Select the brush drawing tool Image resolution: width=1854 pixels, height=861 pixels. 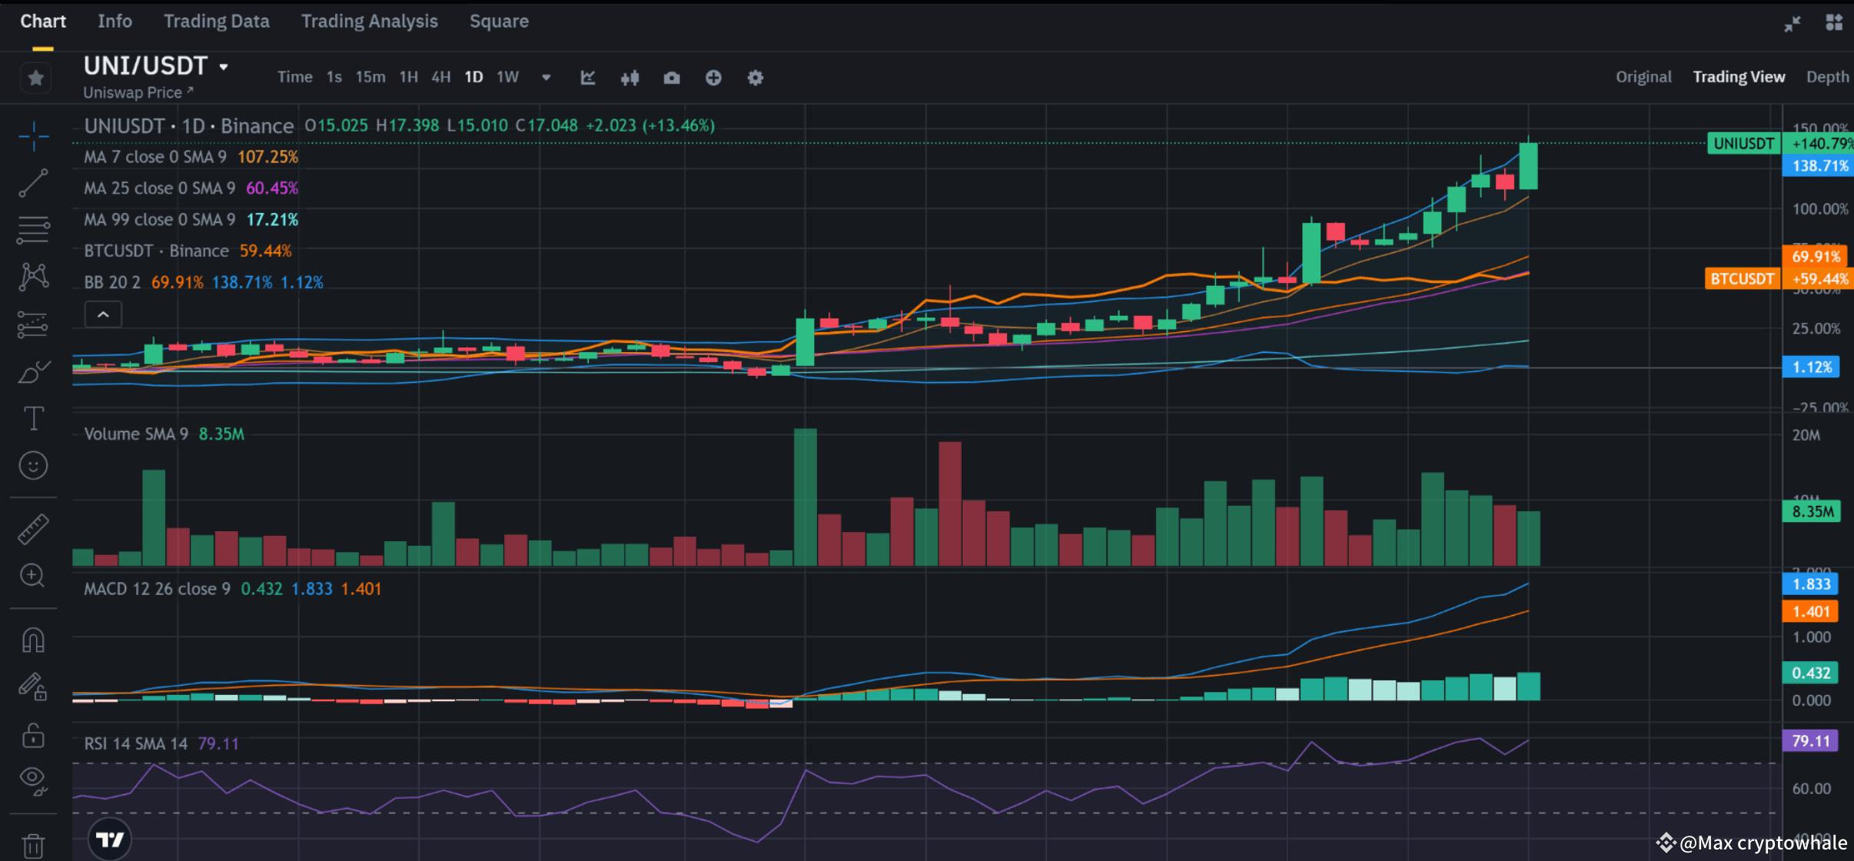[x=34, y=372]
